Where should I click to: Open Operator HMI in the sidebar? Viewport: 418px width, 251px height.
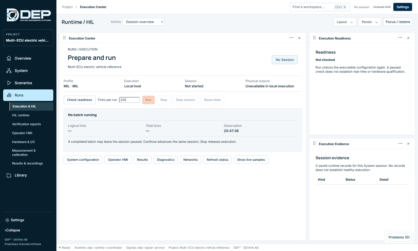click(31, 133)
